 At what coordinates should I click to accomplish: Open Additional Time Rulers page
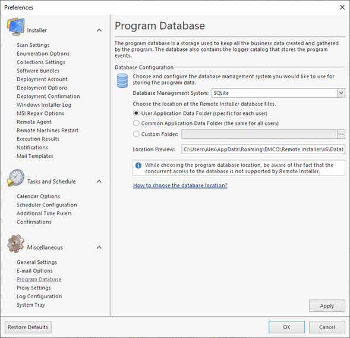44,213
